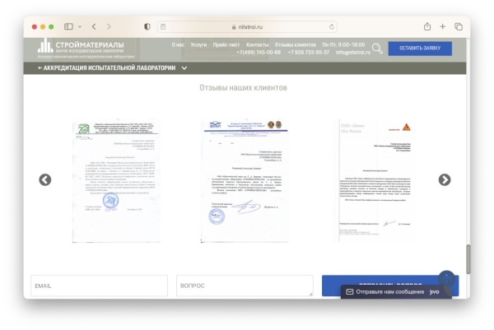Open the О нас menu item

coord(178,44)
